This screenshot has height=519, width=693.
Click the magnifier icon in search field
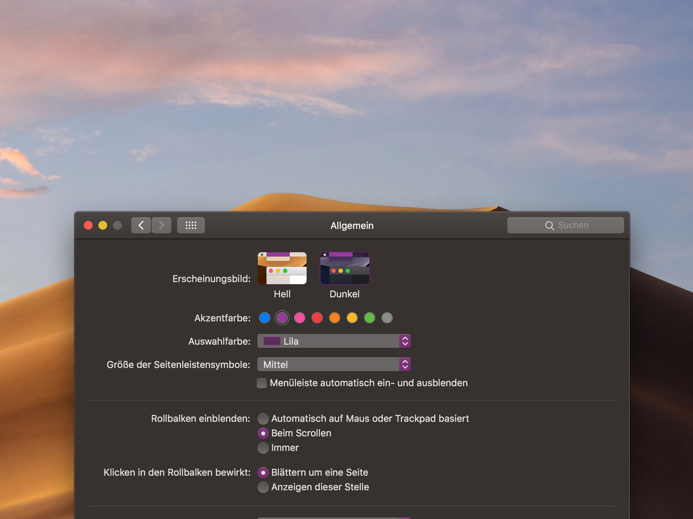point(550,226)
